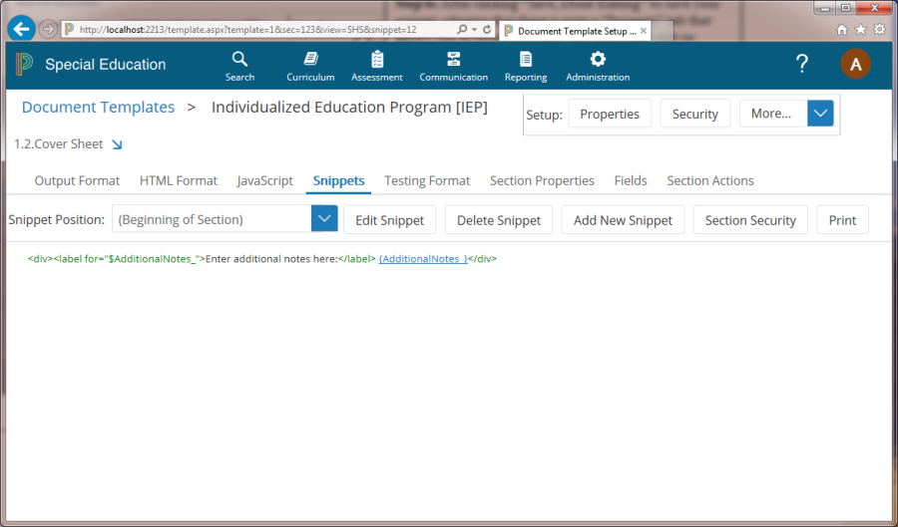Open the Assessment clipboard icon
Screen dimensions: 898x527
click(x=377, y=60)
